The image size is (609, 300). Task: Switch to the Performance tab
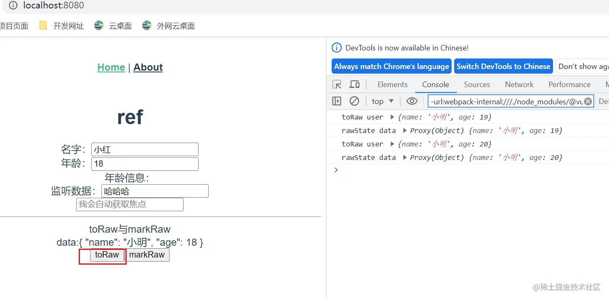pos(569,85)
